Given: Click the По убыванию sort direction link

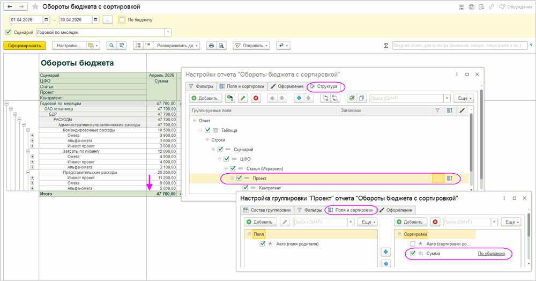Looking at the screenshot, I should 492,253.
